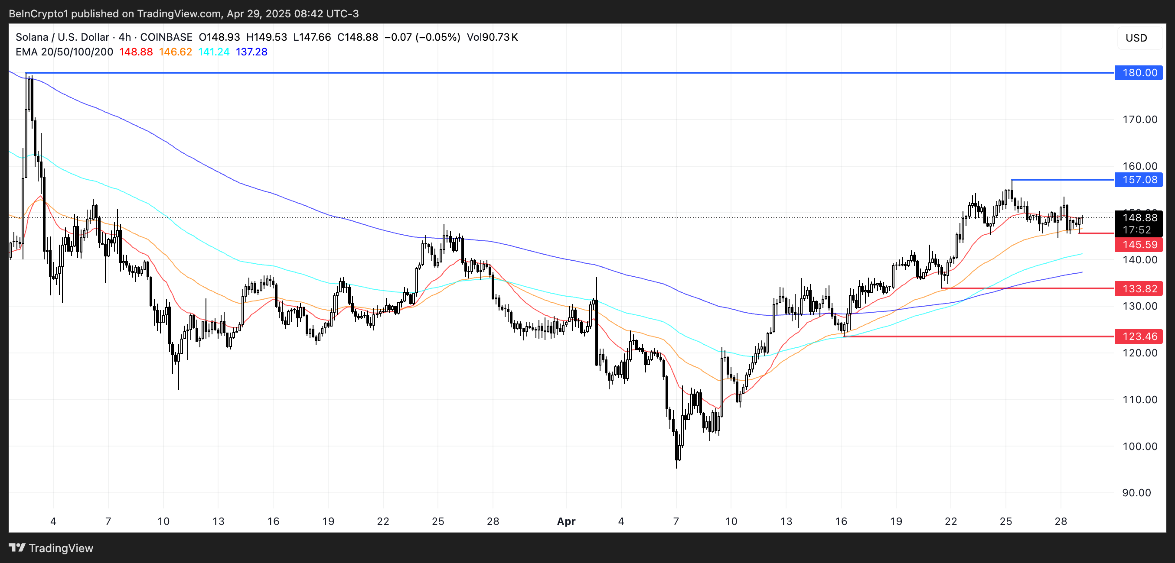Click the TradingView logo watermark
This screenshot has width=1175, height=563.
coord(50,548)
